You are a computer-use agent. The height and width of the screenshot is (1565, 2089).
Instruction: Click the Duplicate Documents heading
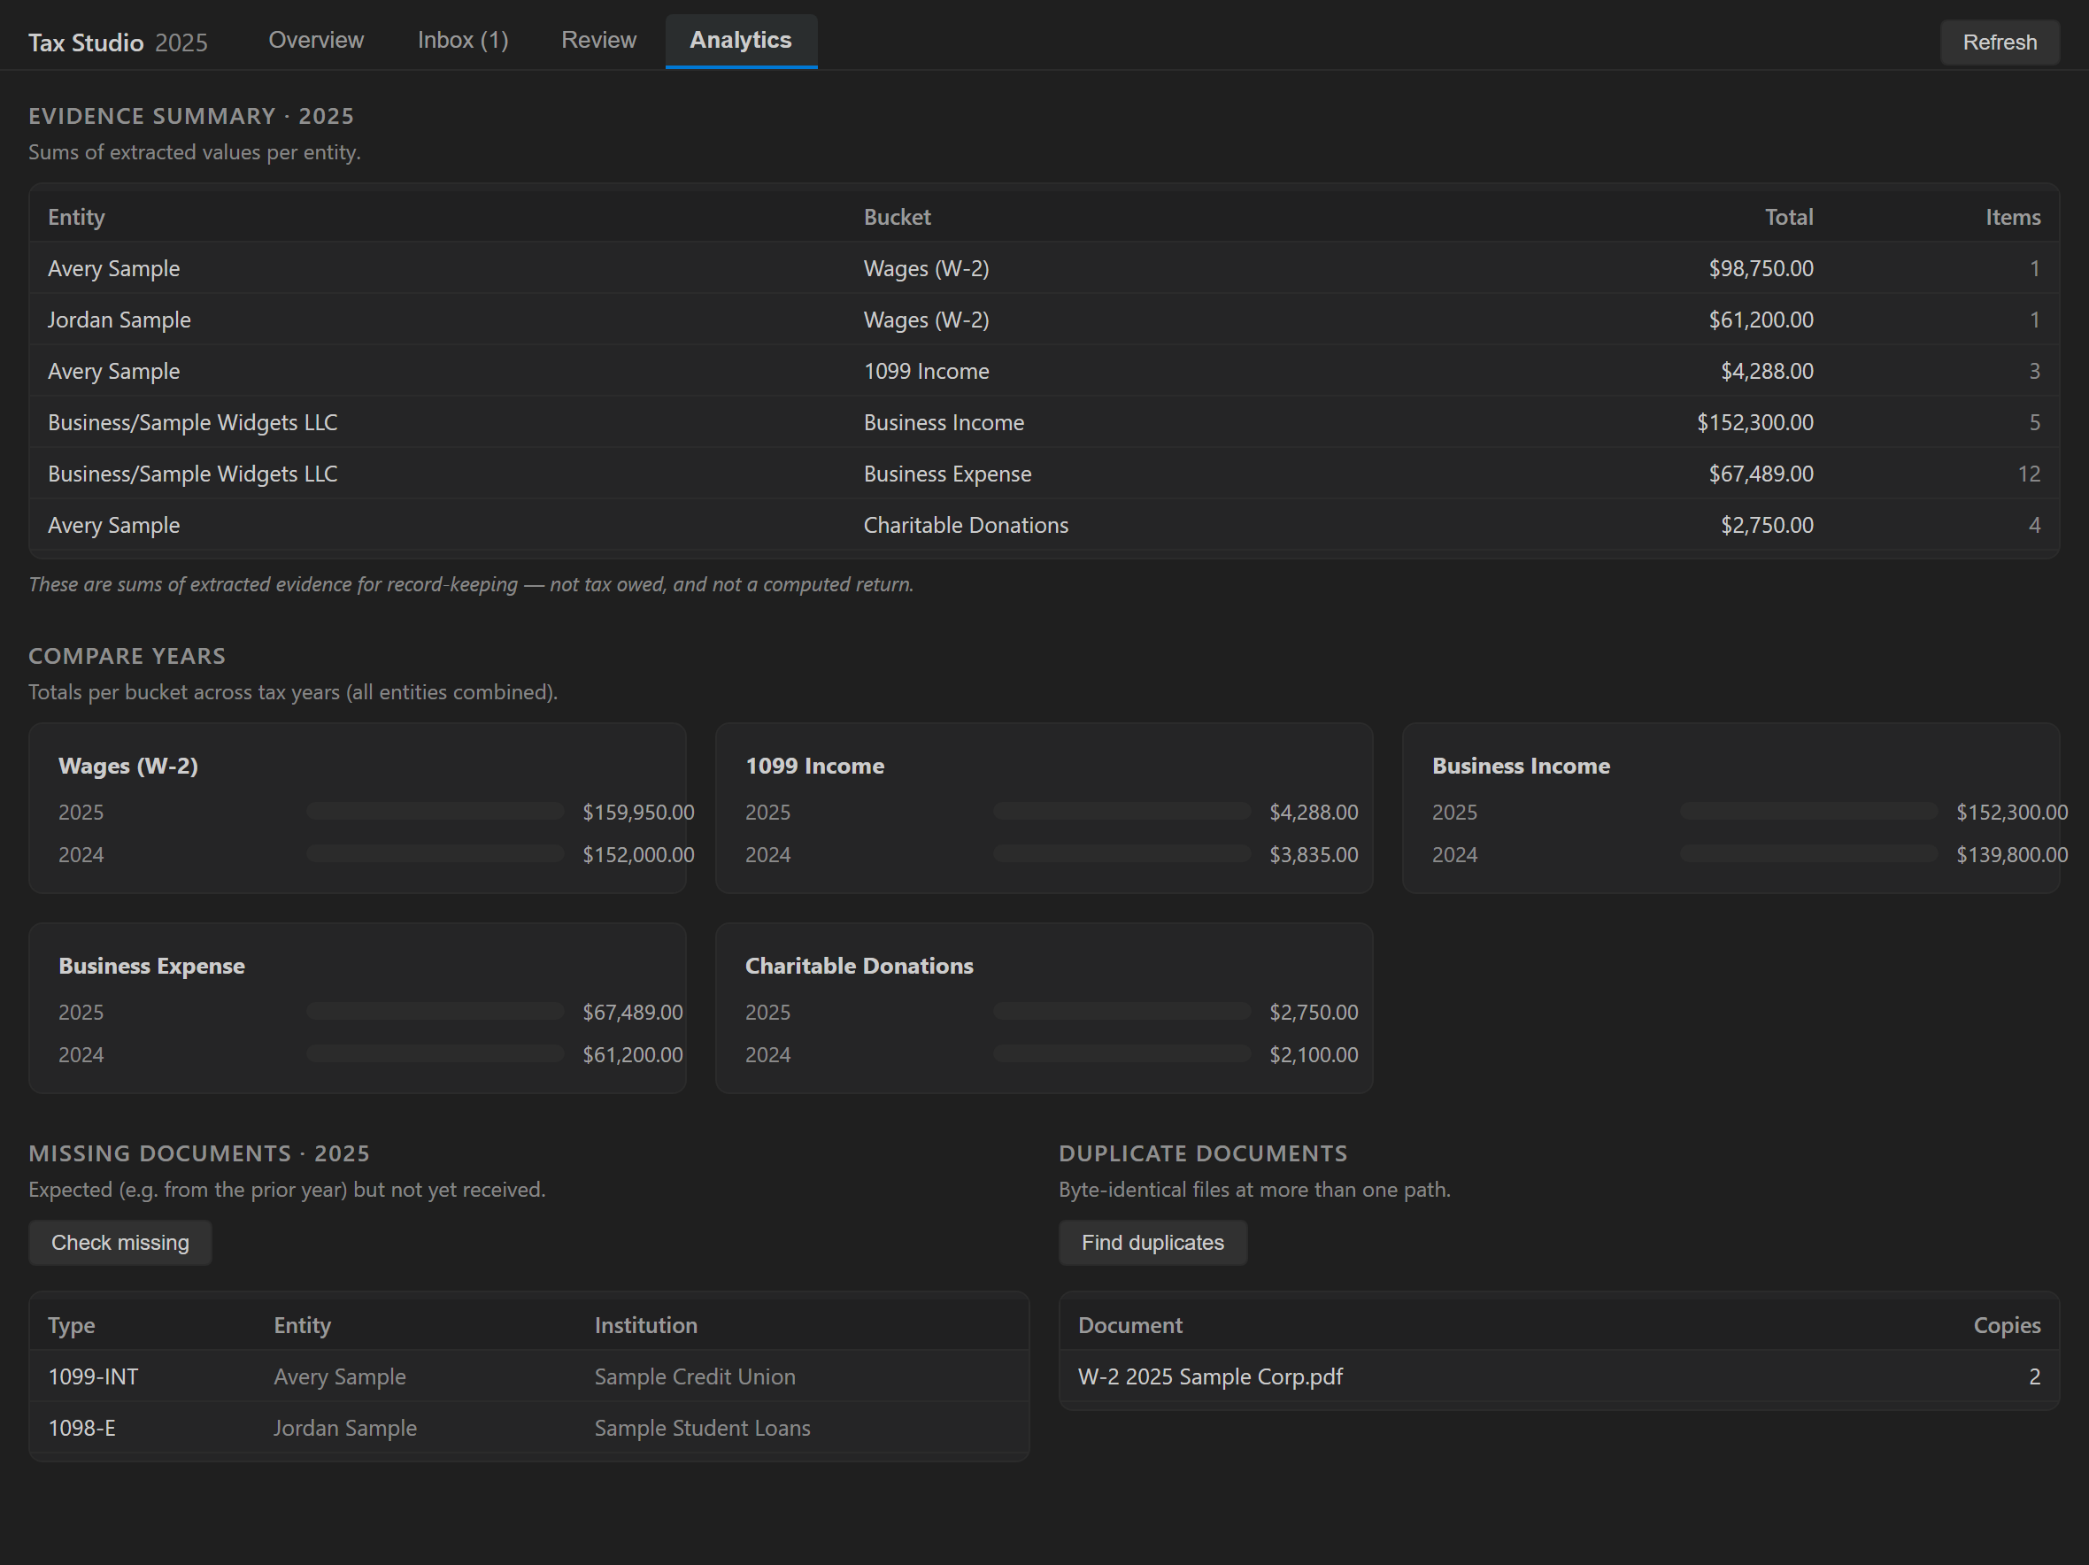pos(1203,1154)
